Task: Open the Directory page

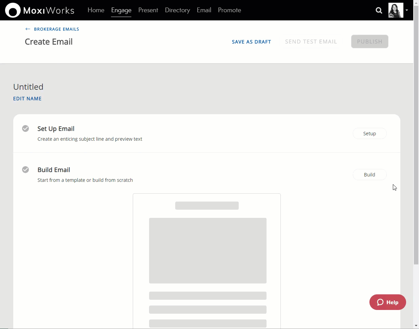Action: (177, 10)
